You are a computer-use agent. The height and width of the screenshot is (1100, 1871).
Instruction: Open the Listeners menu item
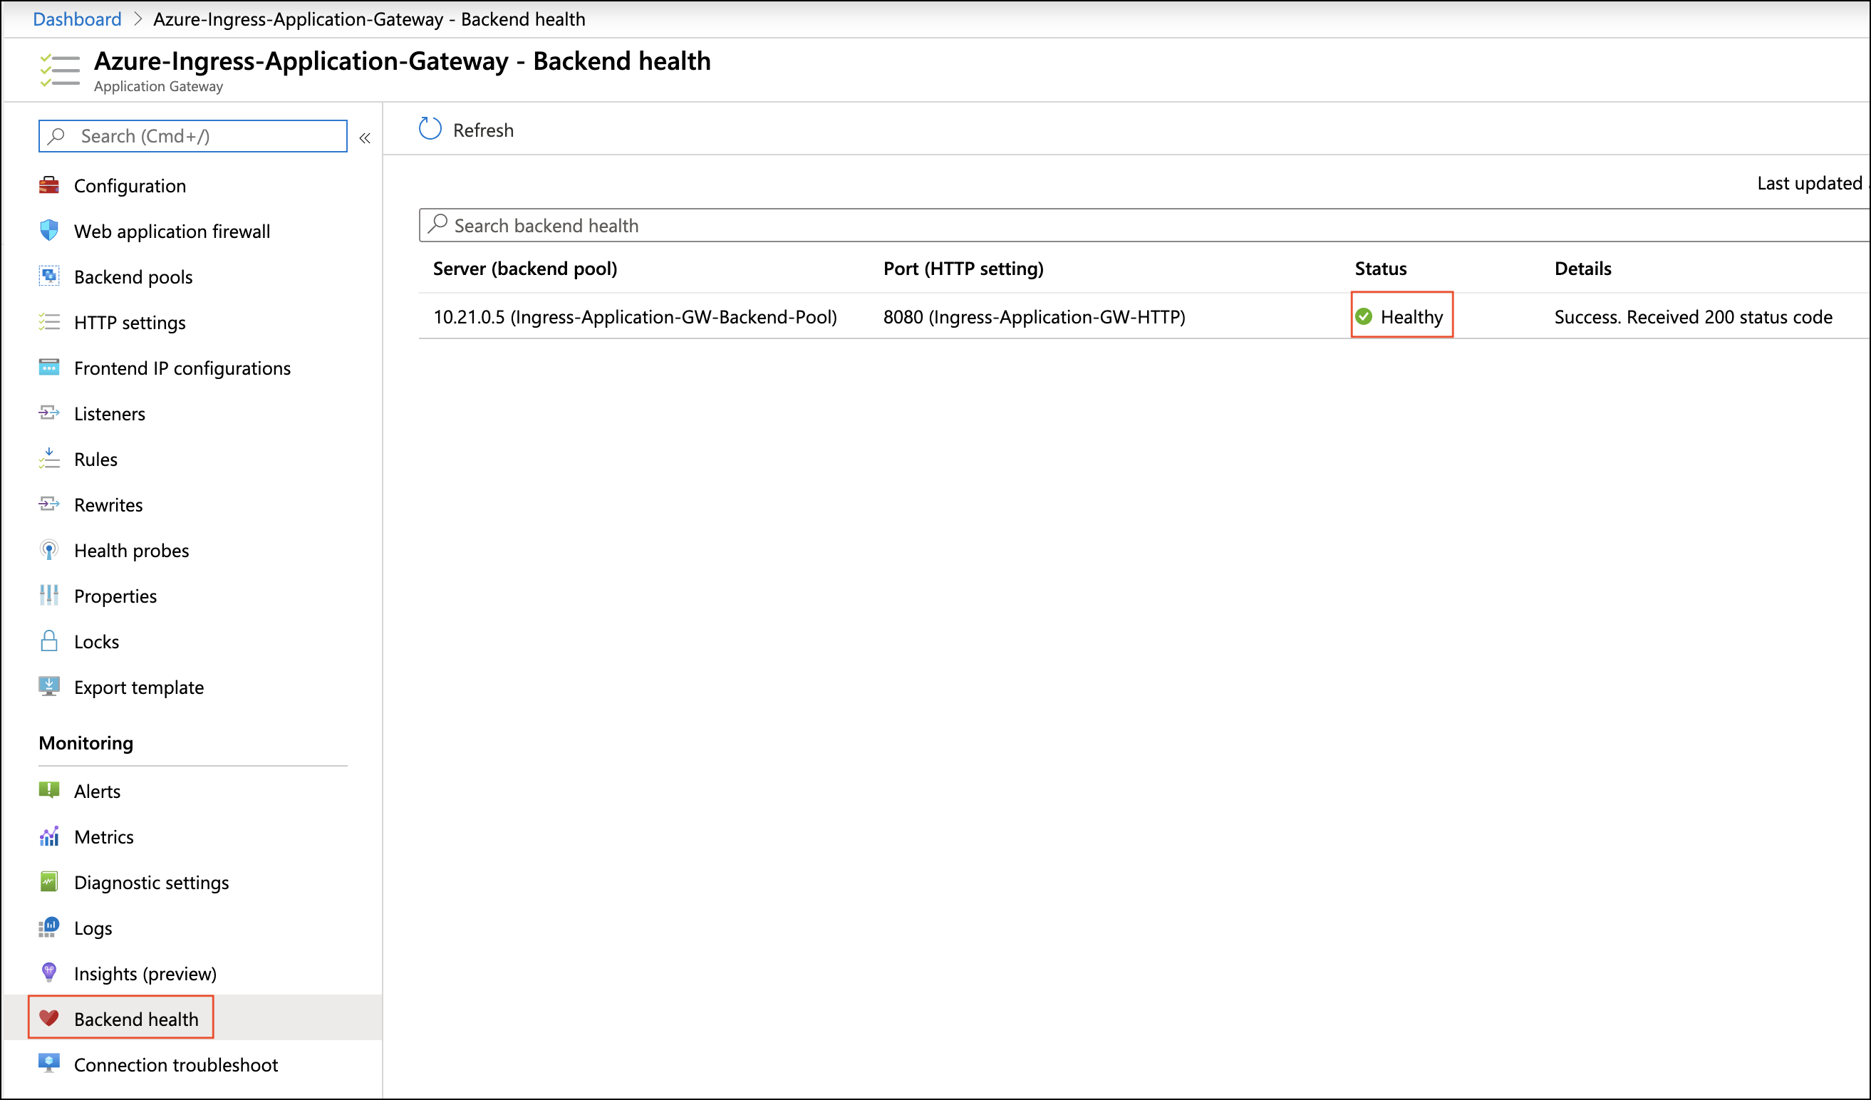pos(109,413)
